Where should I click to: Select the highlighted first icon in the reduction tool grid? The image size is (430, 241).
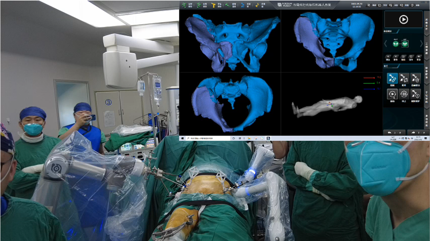coord(392,77)
